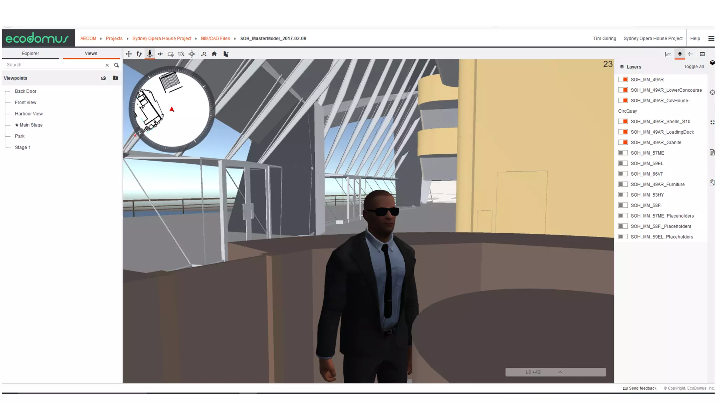Open the chart analytics panel icon
This screenshot has width=717, height=403.
[668, 54]
